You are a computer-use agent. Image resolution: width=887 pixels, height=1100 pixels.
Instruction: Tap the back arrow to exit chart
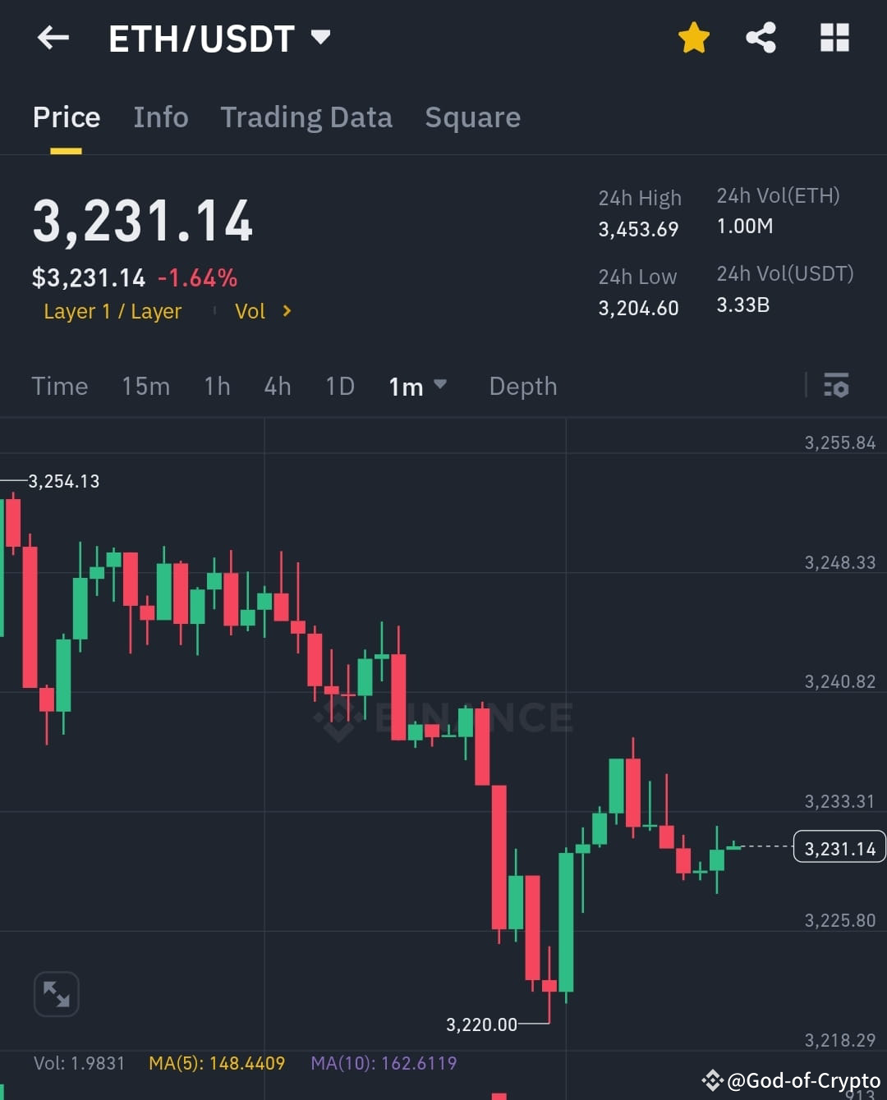[x=53, y=38]
